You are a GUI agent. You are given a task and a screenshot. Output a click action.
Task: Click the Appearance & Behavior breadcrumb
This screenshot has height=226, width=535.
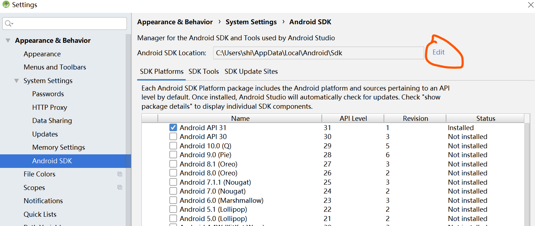[x=175, y=22]
